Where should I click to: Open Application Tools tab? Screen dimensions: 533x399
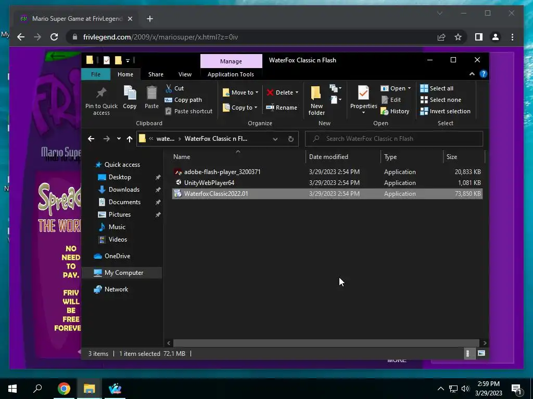(231, 74)
